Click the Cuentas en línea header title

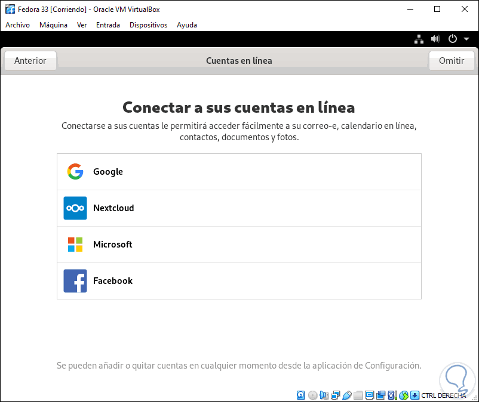pos(239,61)
